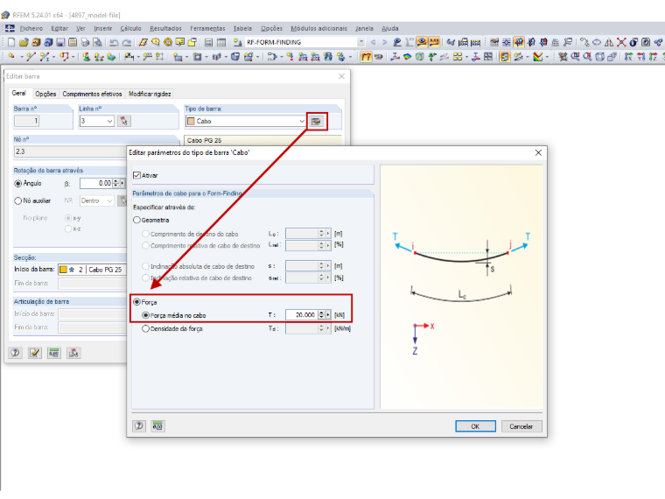Click the T force input field

tap(302, 315)
